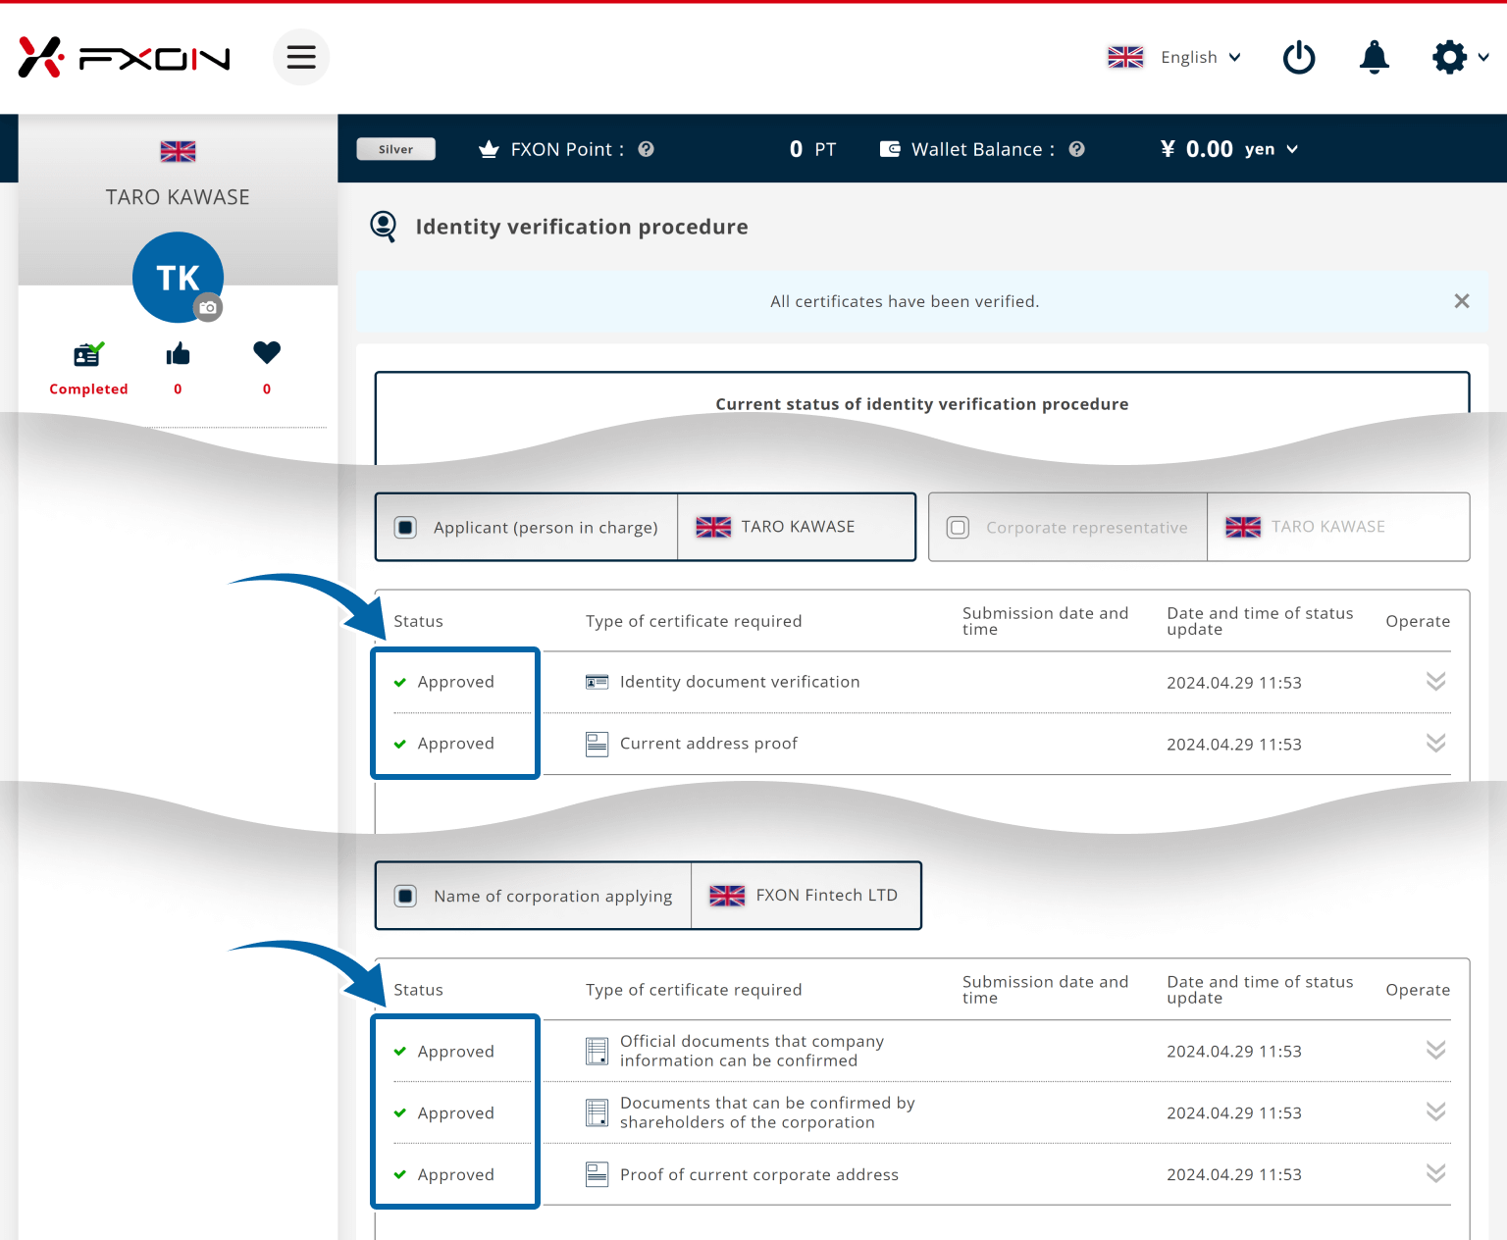
Task: Click the UK flag above TARO KAWASE in sidebar
Action: (x=178, y=151)
